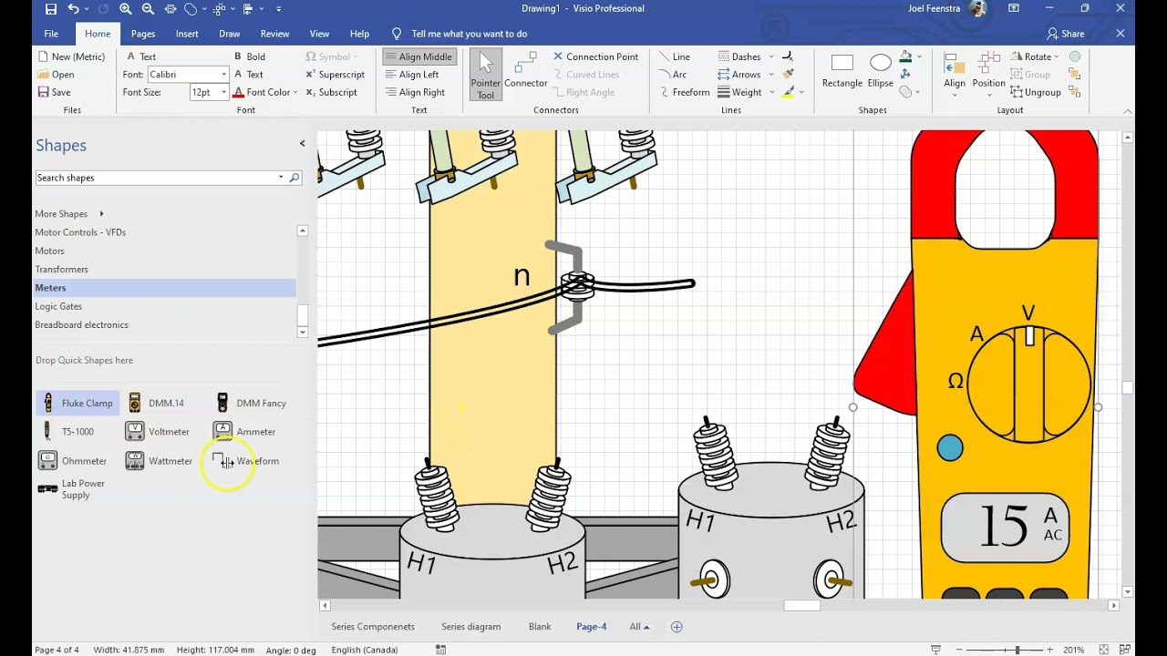This screenshot has height=656, width=1167.
Task: Click the Save icon in title bar
Action: [51, 9]
